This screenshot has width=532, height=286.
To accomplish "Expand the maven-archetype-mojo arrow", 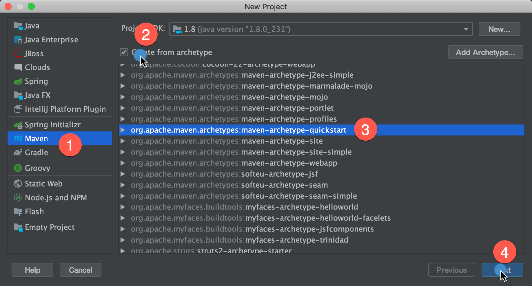I will point(123,97).
